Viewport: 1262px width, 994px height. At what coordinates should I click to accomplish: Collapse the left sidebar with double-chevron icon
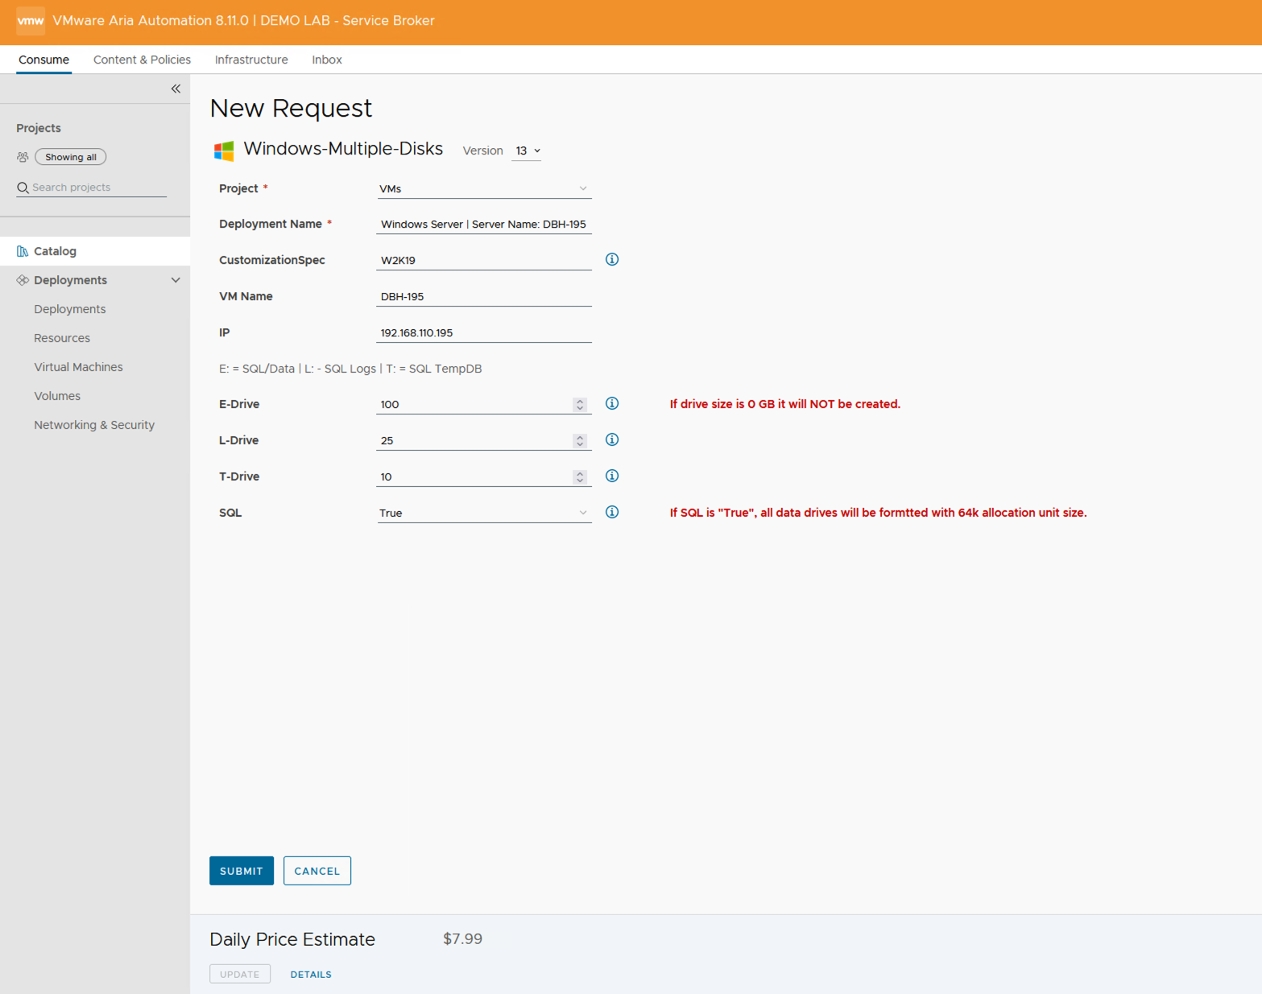[176, 89]
